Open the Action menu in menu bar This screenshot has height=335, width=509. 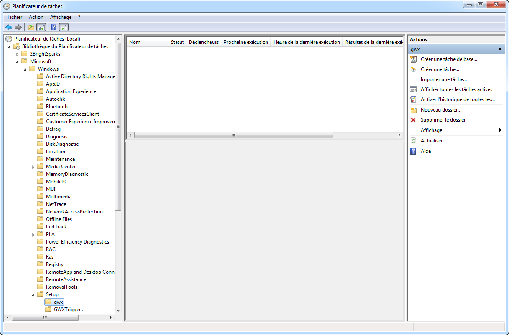36,17
